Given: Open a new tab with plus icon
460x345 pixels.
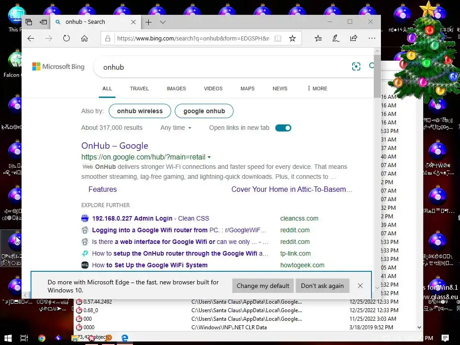Looking at the screenshot, I should (x=148, y=22).
